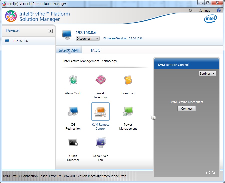Select device 192.168.0.6 in Devices list
225x183 pixels.
pyautogui.click(x=20, y=41)
